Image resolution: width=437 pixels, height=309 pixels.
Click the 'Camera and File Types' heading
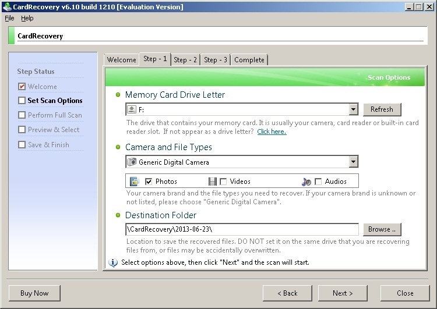pyautogui.click(x=168, y=147)
